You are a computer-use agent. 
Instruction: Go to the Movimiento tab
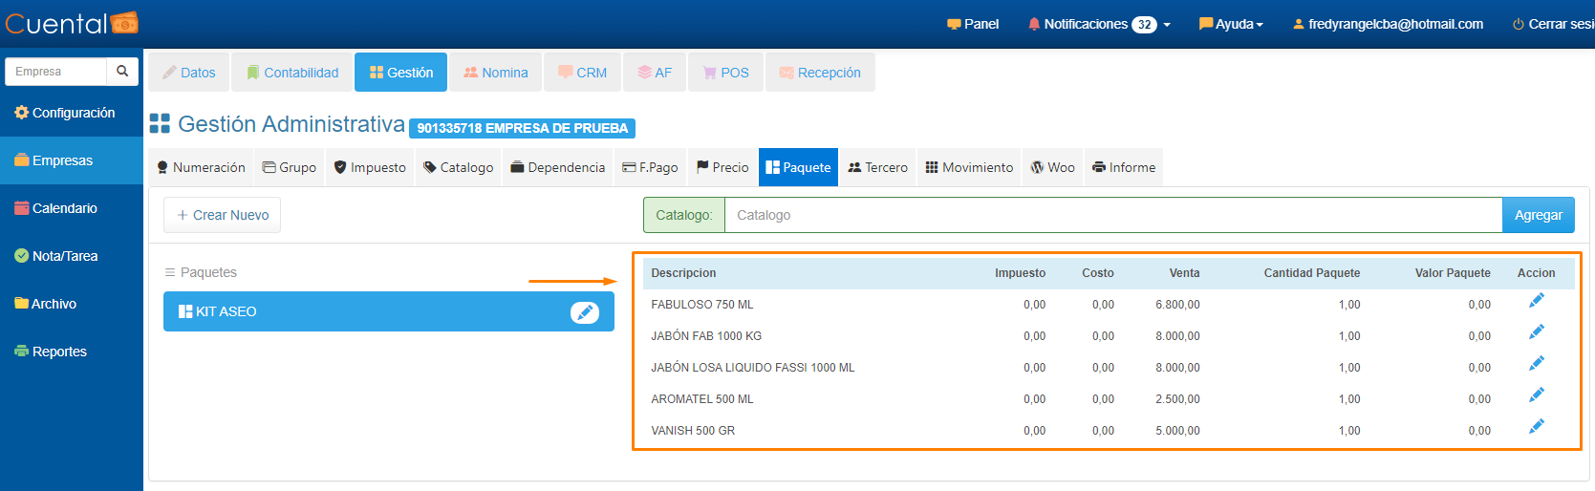[969, 167]
